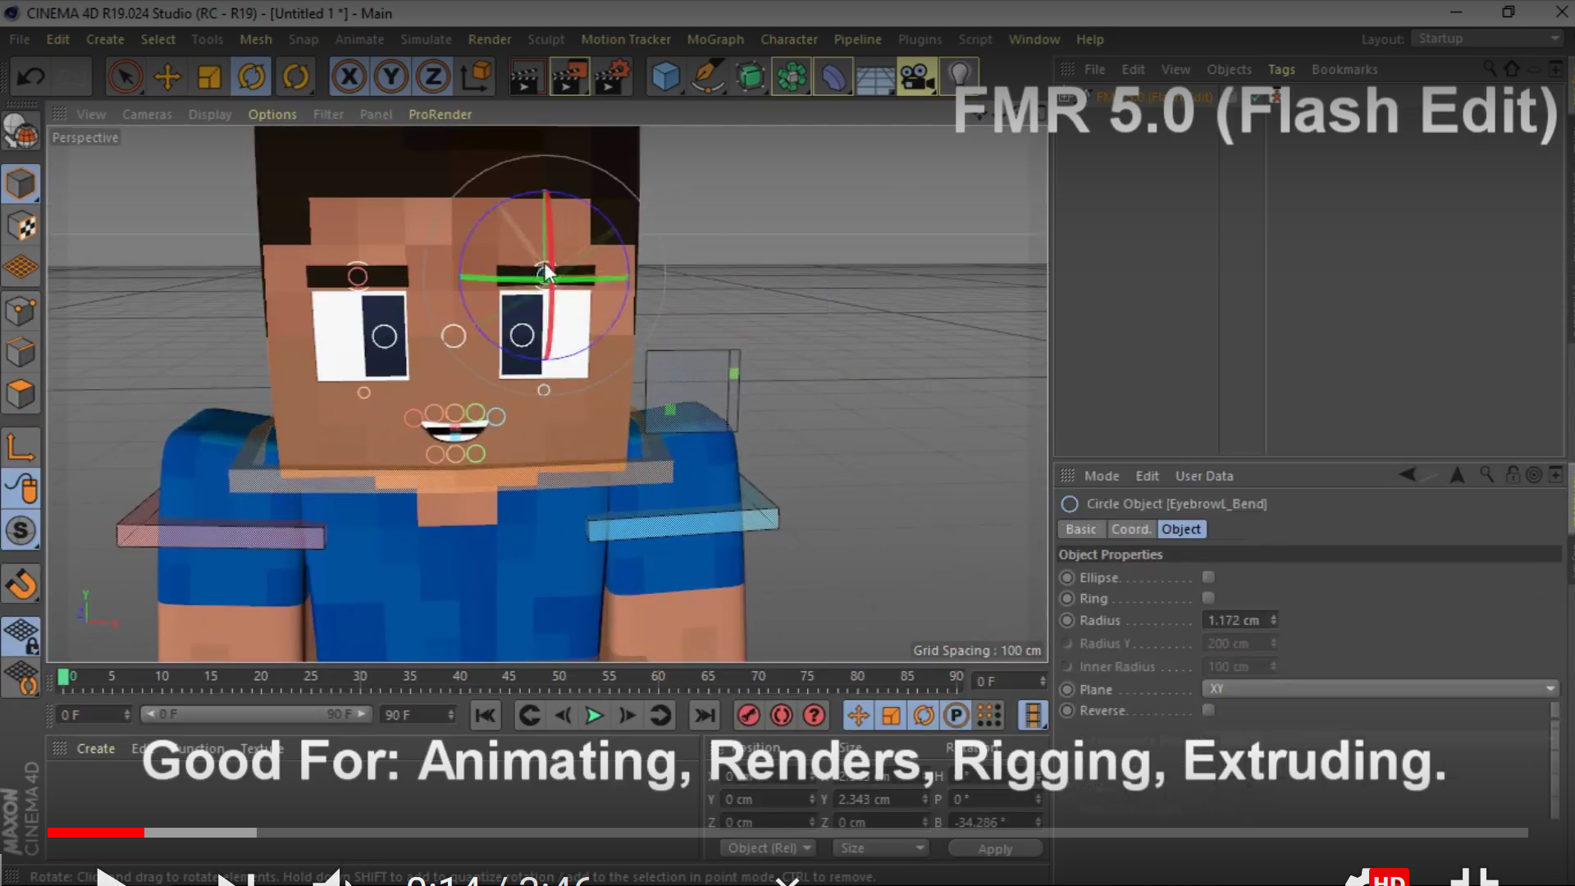Activate the highlighted Rotate tool
Screen dimensions: 1575x886
(x=252, y=77)
